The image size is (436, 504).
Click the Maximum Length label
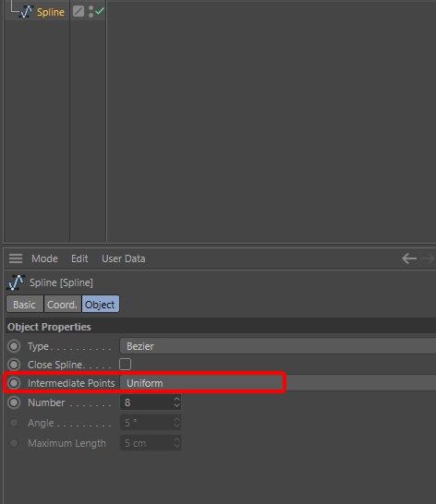pyautogui.click(x=67, y=443)
